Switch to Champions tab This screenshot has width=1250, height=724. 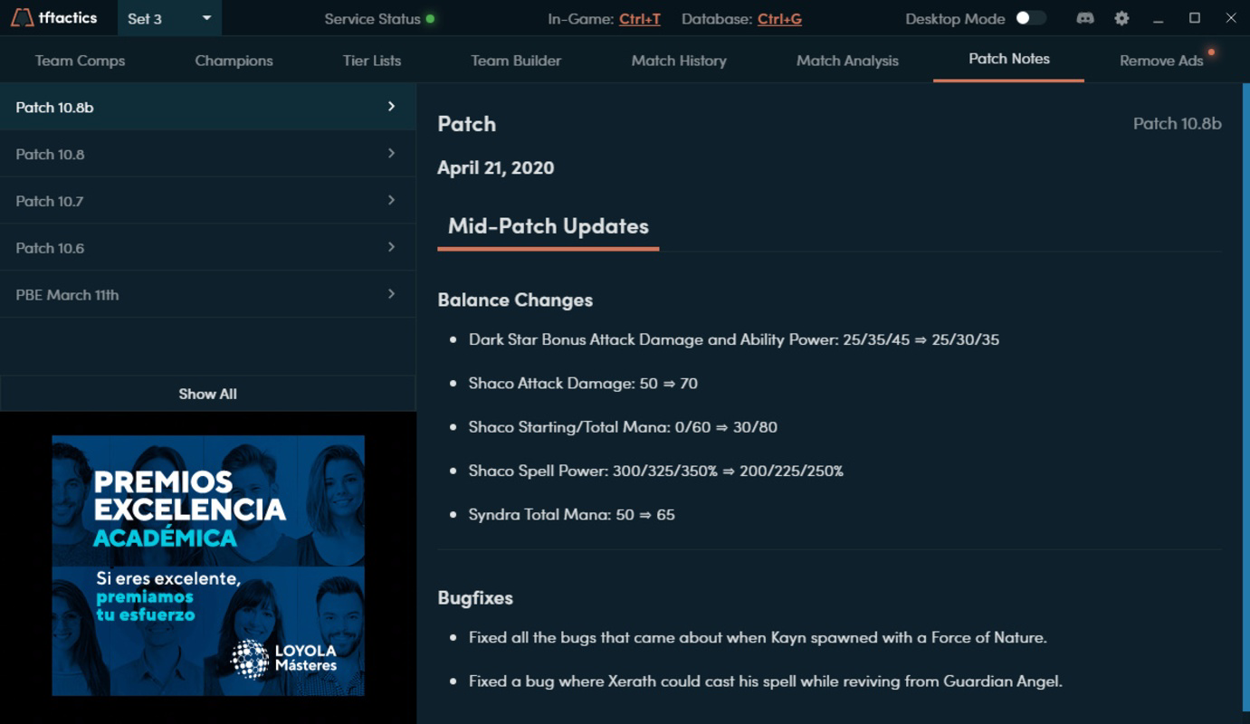click(234, 61)
